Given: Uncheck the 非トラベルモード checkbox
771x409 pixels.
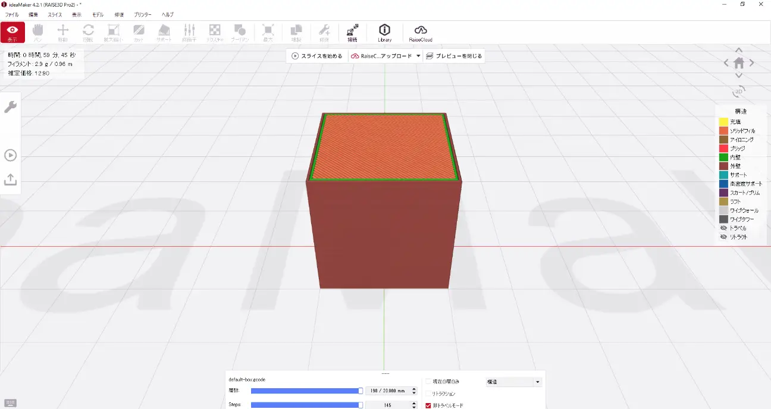Looking at the screenshot, I should click(428, 405).
